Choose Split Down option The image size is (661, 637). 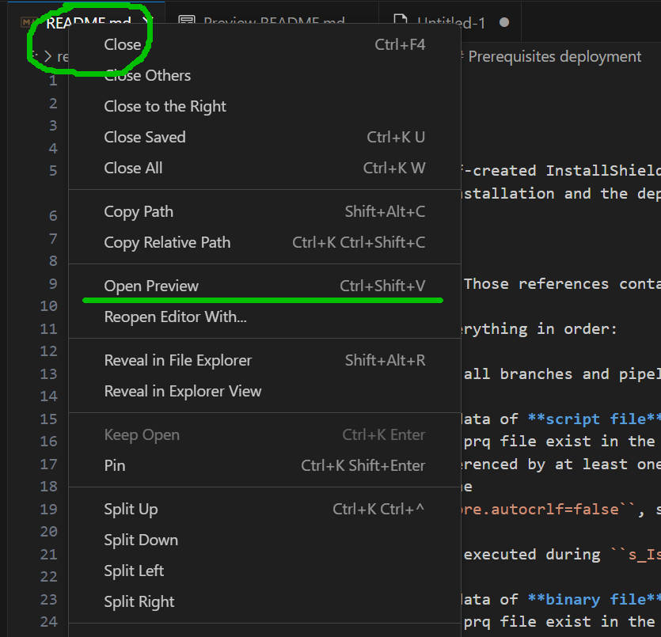click(264, 540)
